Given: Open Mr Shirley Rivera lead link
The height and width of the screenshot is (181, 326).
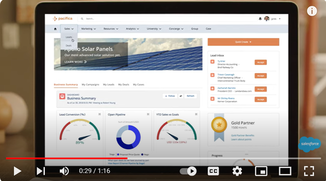Looking at the screenshot, I should [x=226, y=98].
